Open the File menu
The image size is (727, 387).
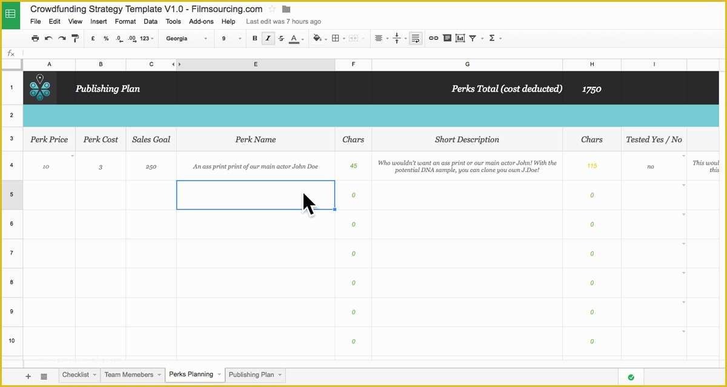[x=36, y=21]
